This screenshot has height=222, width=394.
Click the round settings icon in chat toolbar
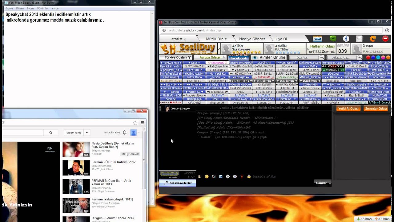point(228,176)
